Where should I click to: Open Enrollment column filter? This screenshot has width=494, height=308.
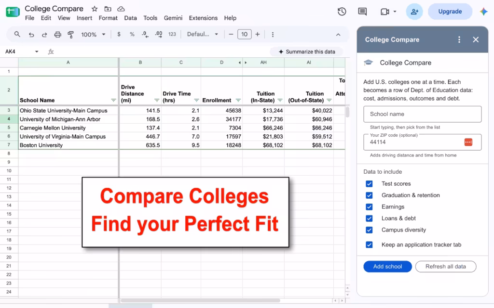(238, 100)
